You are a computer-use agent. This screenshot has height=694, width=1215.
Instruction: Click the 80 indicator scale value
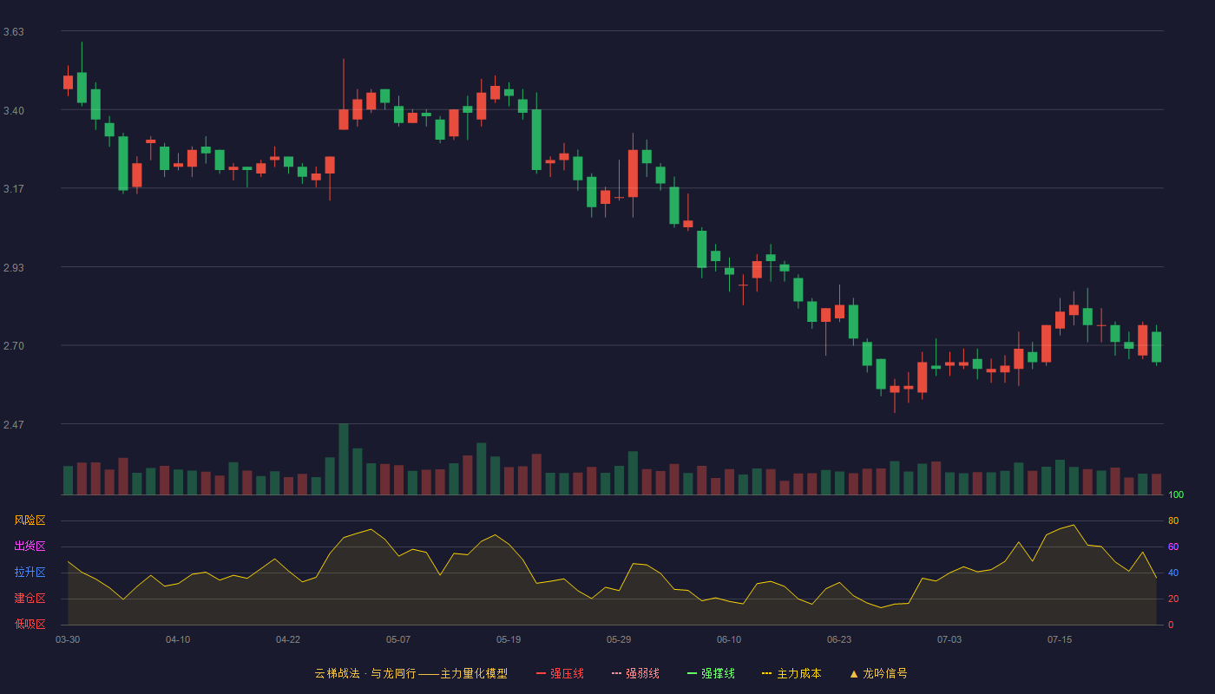pyautogui.click(x=1173, y=520)
